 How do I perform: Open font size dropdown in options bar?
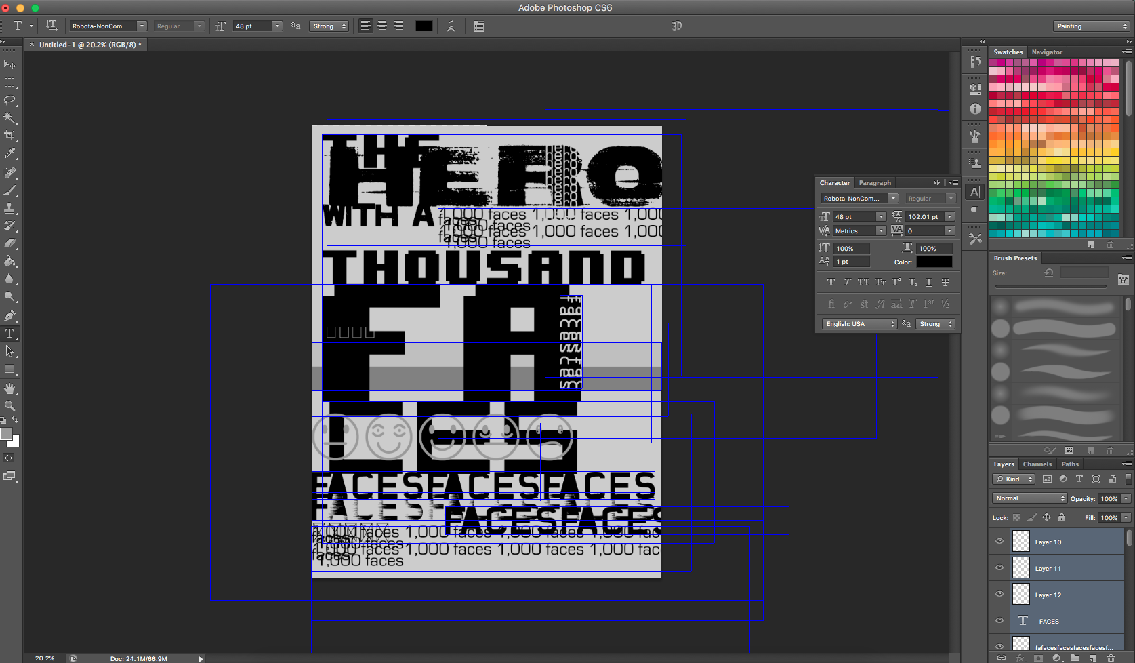277,26
